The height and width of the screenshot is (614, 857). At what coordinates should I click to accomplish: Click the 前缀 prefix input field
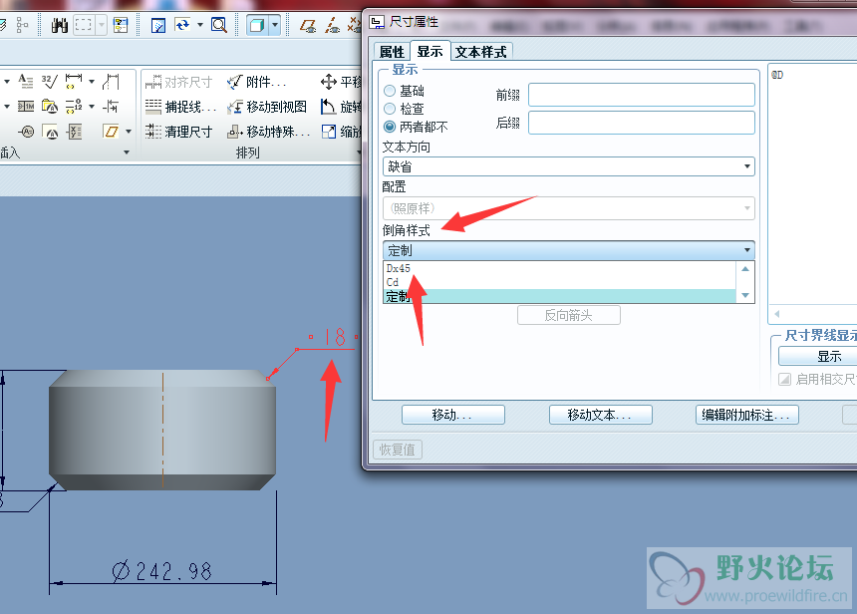click(x=641, y=95)
